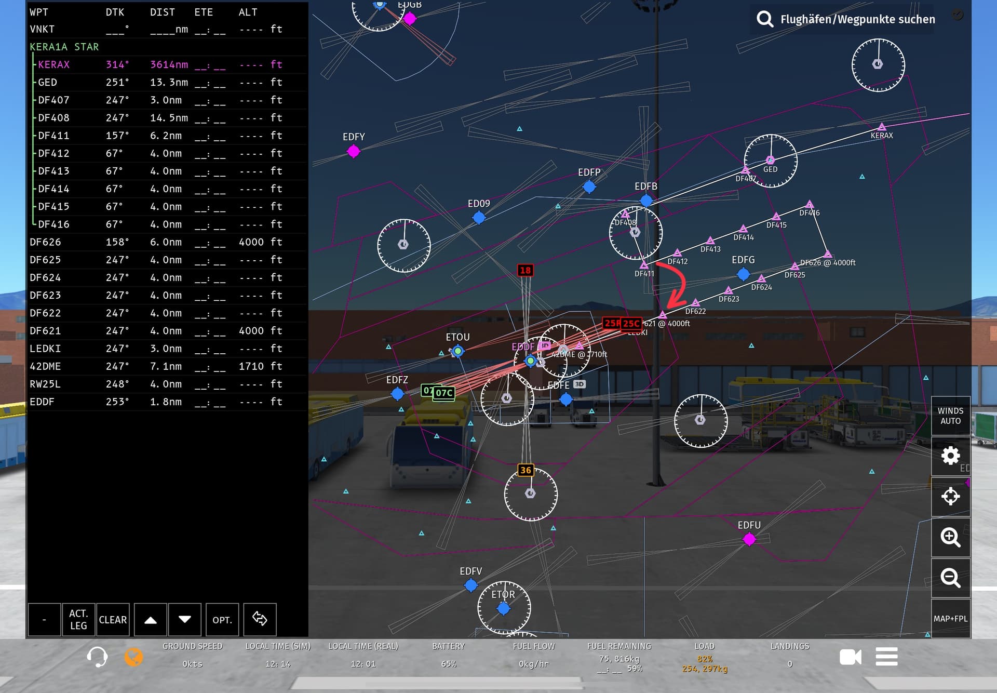The height and width of the screenshot is (693, 997).
Task: Open map settings gear icon
Action: coord(950,456)
